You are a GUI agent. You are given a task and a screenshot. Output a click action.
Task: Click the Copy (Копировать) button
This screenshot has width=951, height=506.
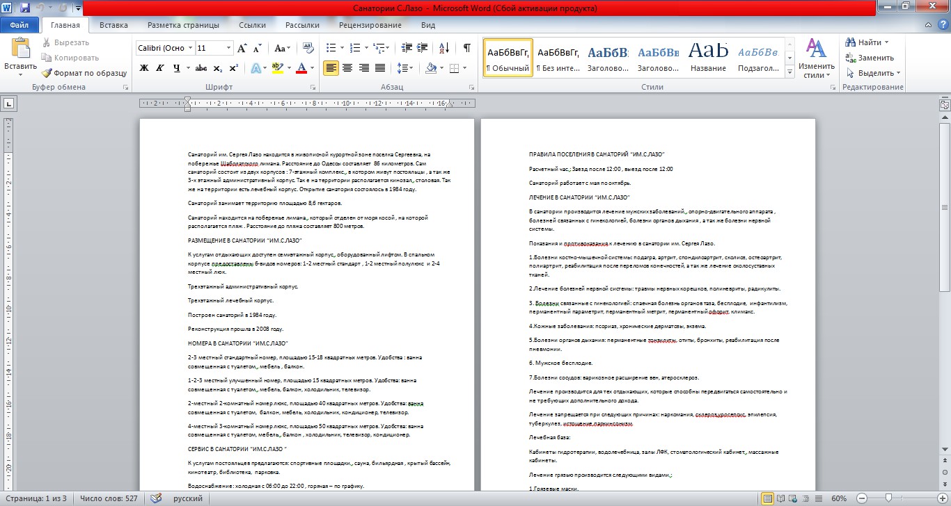tap(70, 58)
